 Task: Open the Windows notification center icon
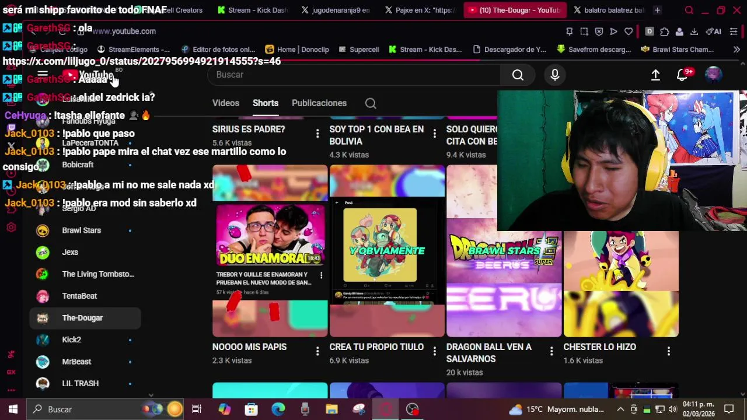(729, 409)
